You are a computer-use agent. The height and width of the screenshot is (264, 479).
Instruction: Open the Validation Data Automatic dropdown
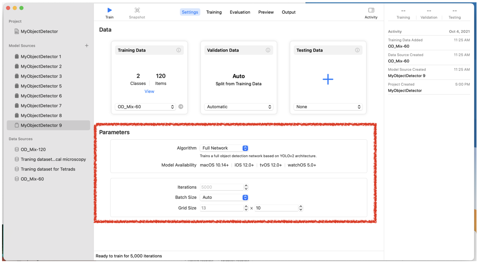click(x=239, y=107)
